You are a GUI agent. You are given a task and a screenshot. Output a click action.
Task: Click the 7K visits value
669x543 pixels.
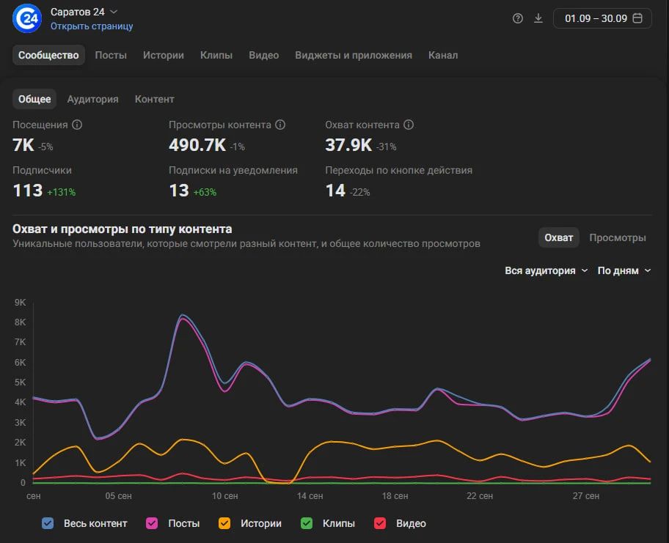click(23, 145)
